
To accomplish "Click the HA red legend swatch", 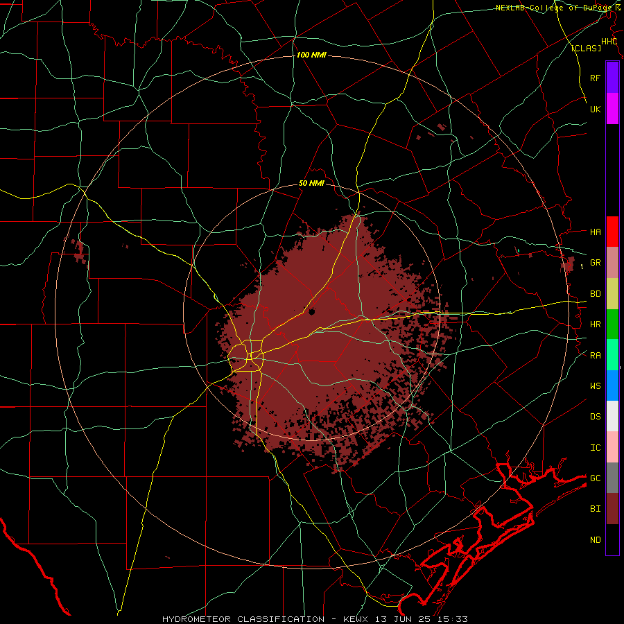I will 612,232.
